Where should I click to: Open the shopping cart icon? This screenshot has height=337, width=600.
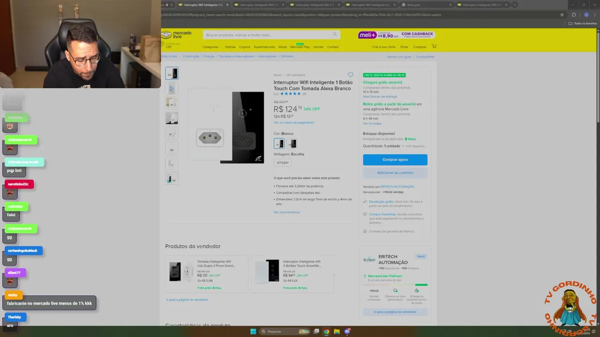[x=434, y=46]
